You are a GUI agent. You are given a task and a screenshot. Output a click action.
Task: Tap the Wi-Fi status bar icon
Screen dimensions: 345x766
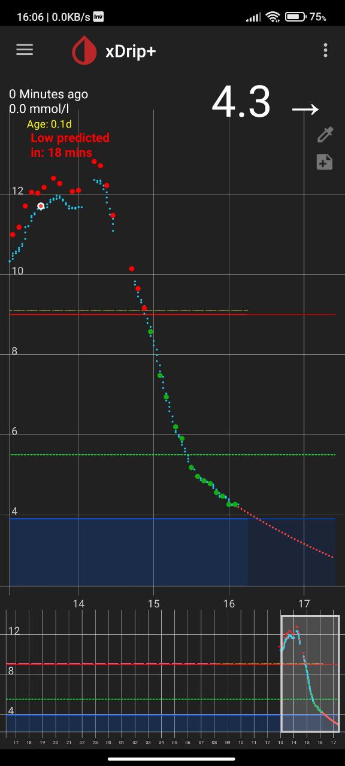[x=273, y=17]
